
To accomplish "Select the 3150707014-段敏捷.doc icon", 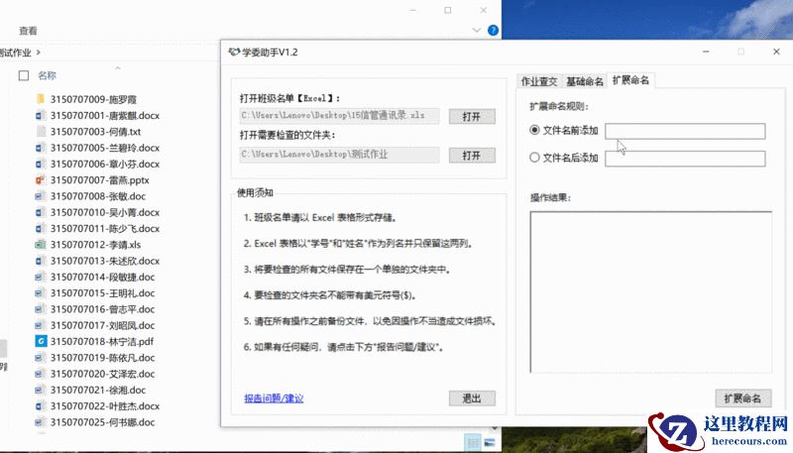I will point(41,278).
